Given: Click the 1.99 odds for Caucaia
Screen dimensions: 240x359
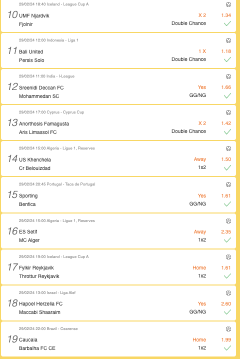Looking at the screenshot, I should [226, 340].
